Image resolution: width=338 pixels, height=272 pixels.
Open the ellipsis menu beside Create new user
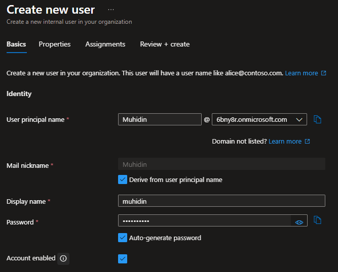pos(111,10)
